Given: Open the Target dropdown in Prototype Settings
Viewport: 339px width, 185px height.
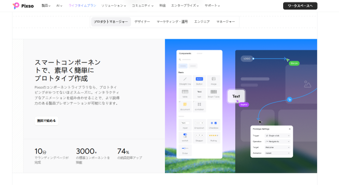Looking at the screenshot, I should click(277, 147).
